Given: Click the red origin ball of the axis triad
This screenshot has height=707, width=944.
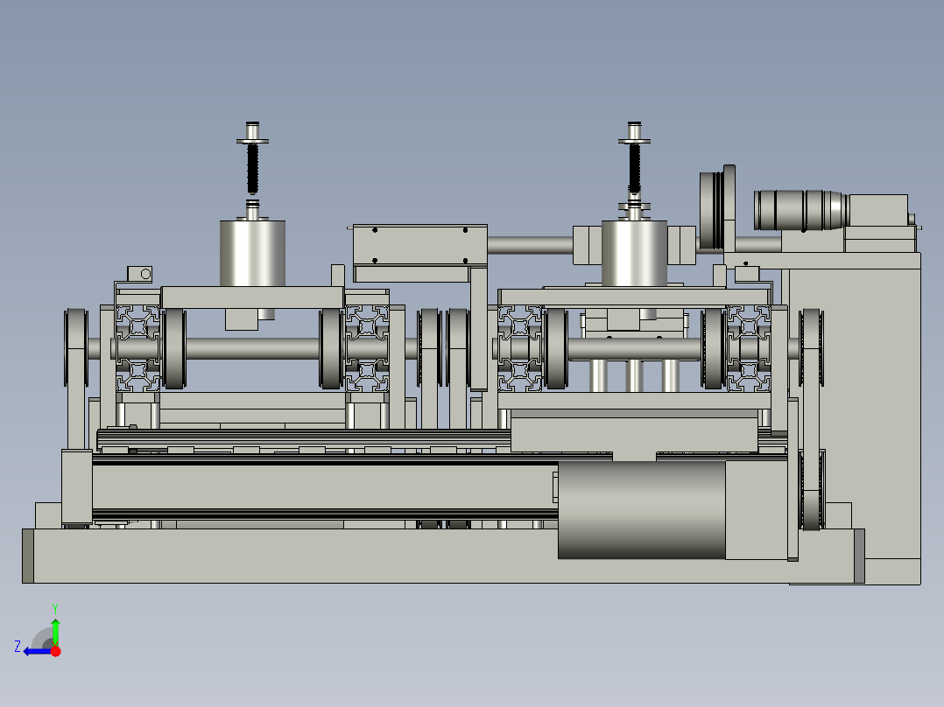Looking at the screenshot, I should pyautogui.click(x=55, y=651).
